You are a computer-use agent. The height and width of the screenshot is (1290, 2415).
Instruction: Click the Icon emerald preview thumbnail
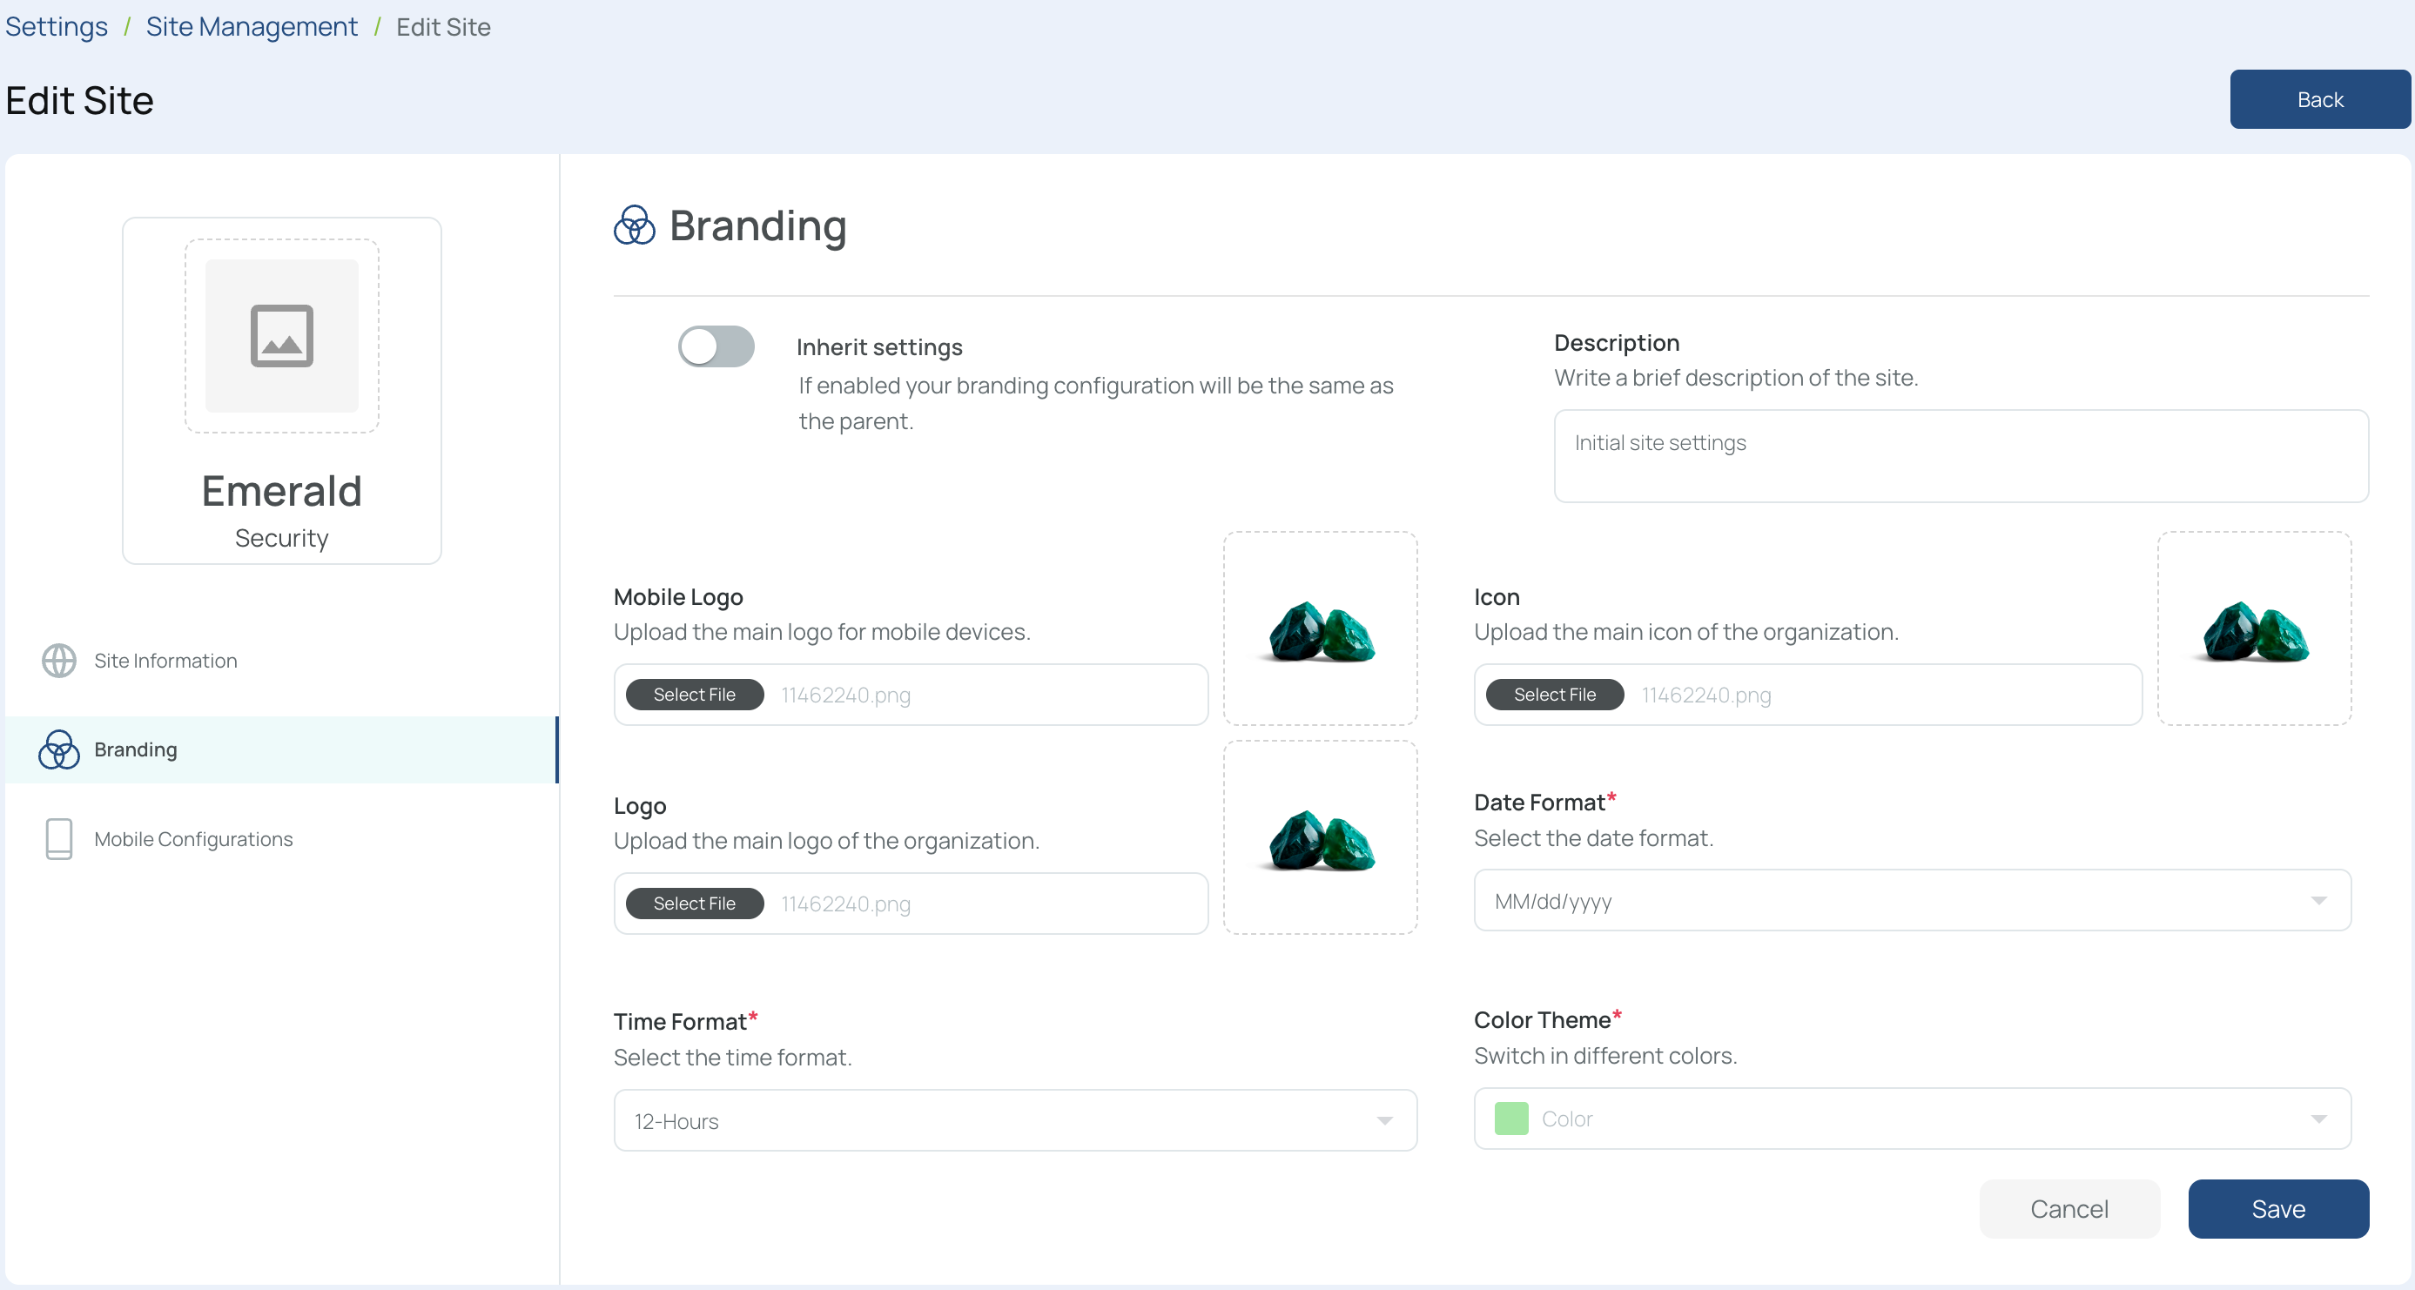(2255, 629)
